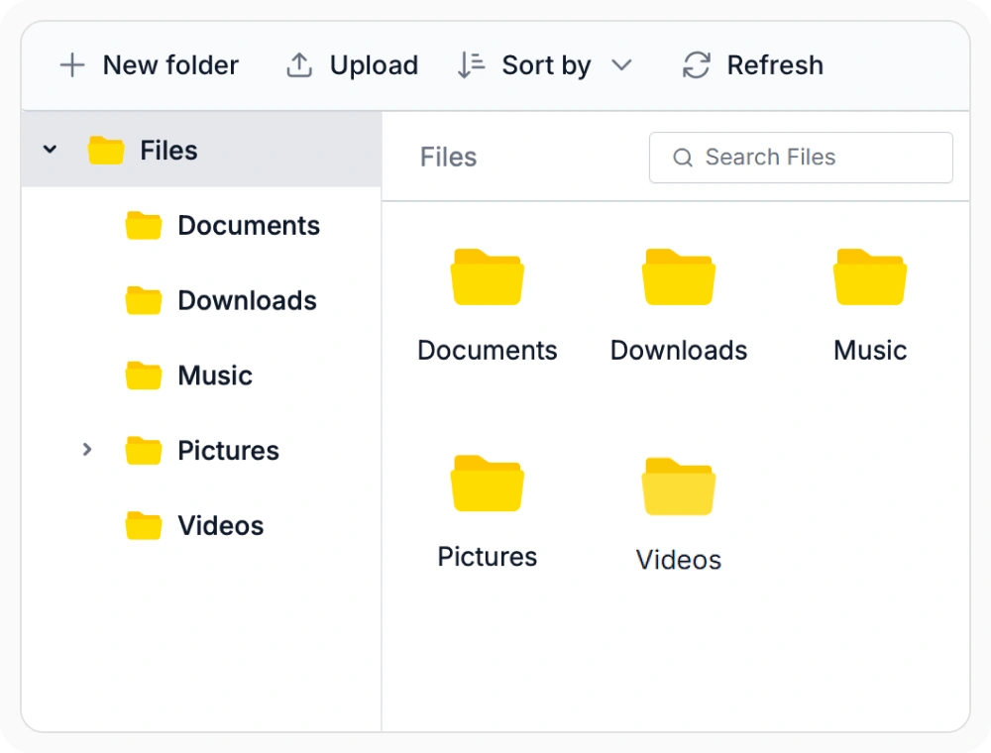Select the Pictures label in sidebar tree
Viewport: 991px width, 753px height.
228,451
